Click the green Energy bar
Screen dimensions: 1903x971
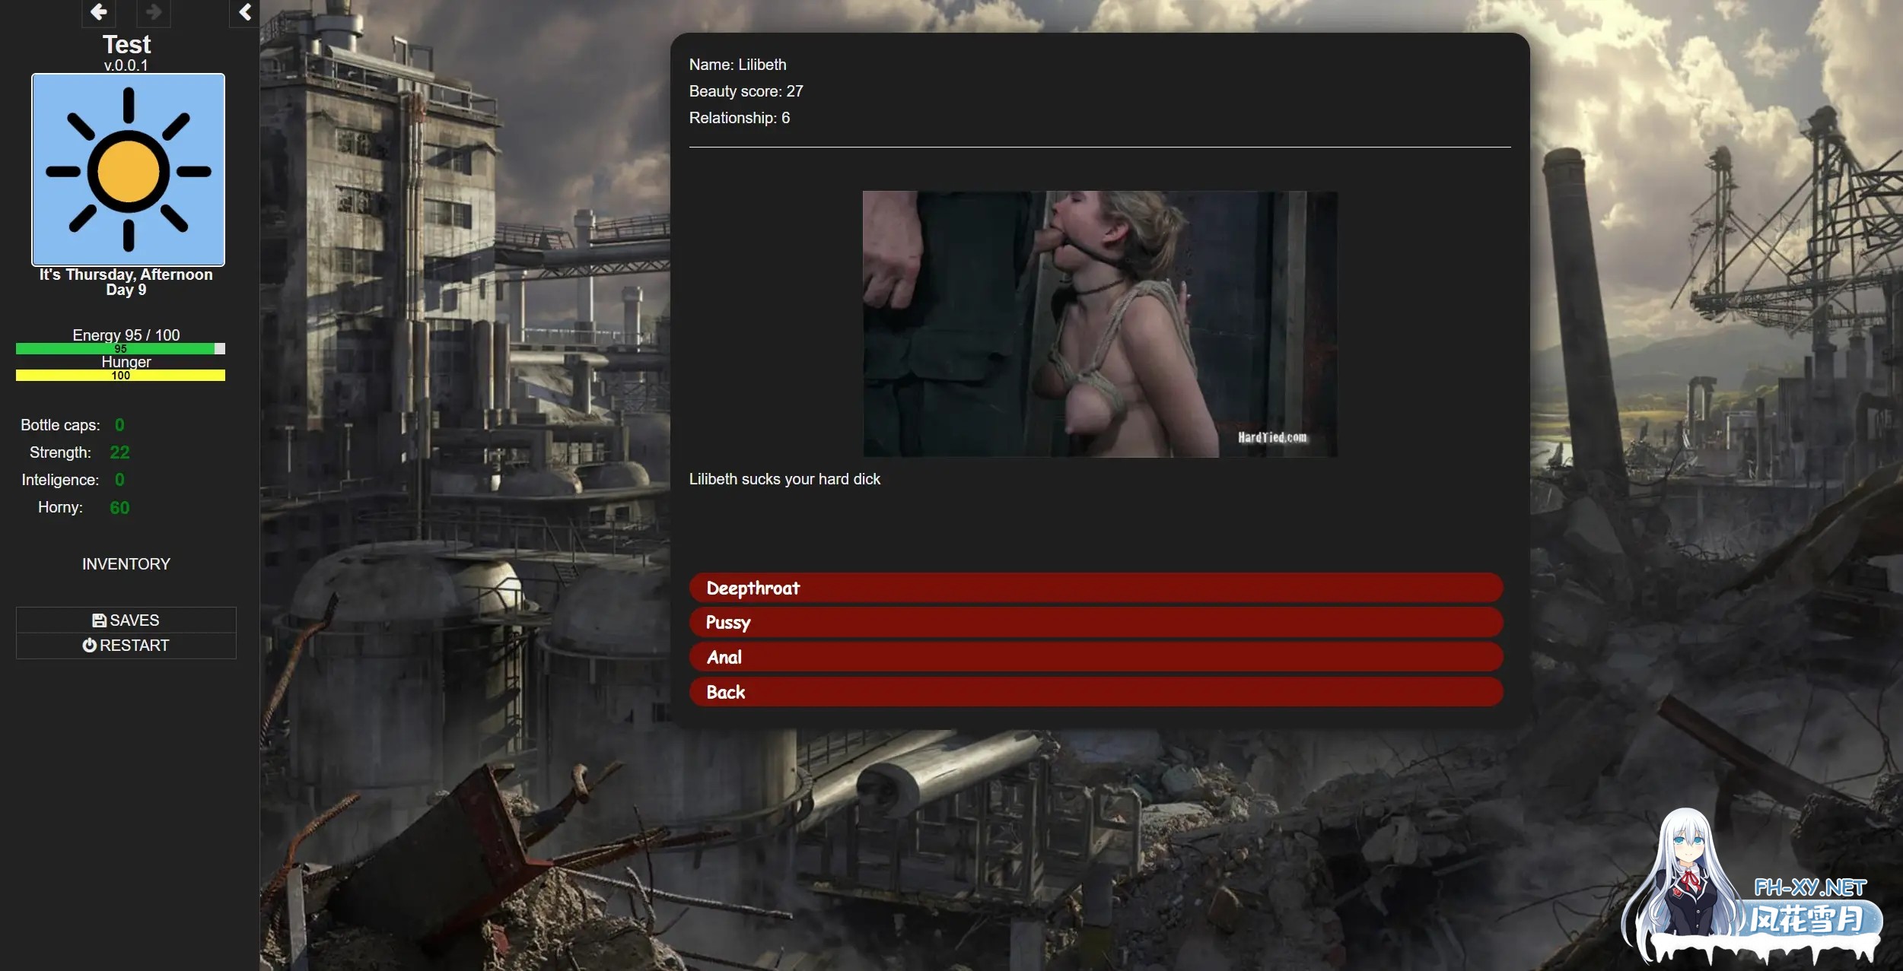(114, 349)
